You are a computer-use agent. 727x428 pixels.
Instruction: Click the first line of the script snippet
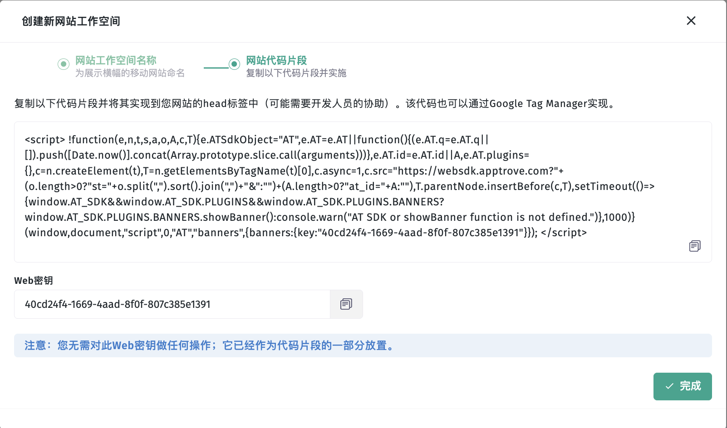click(x=256, y=140)
